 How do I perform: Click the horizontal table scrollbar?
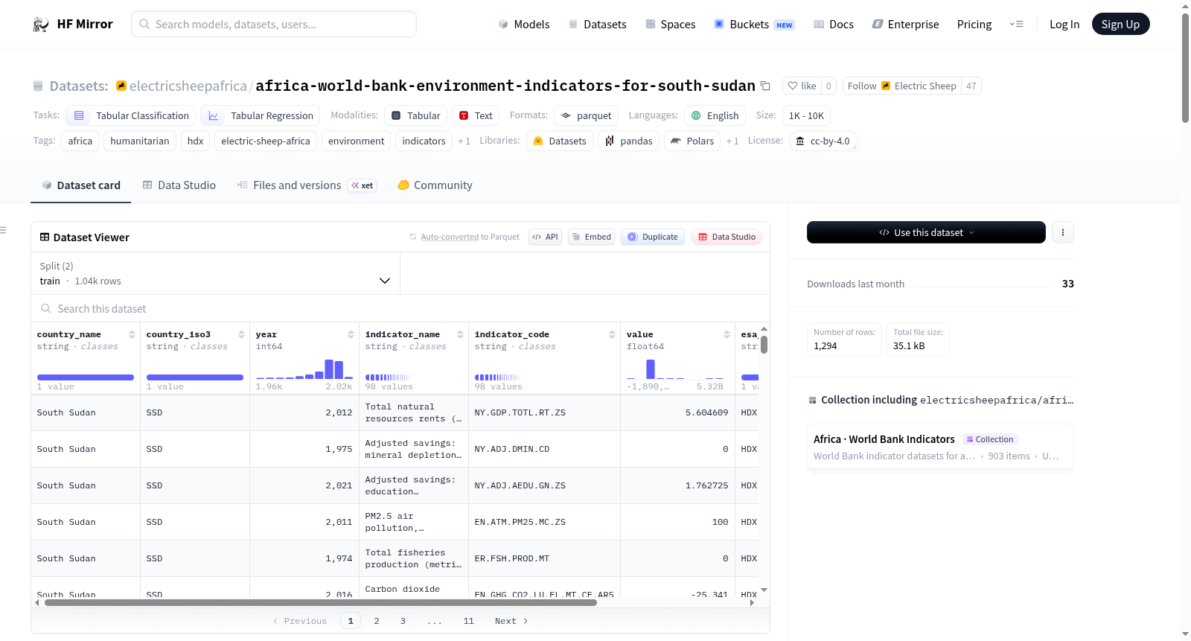coord(321,602)
